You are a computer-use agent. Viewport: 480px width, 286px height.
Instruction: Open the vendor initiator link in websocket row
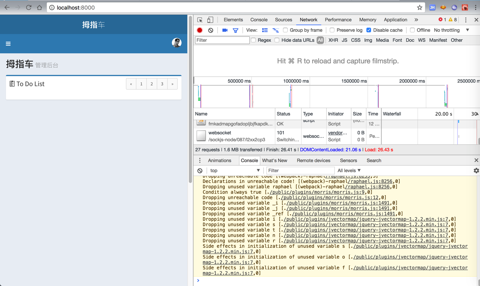338,133
